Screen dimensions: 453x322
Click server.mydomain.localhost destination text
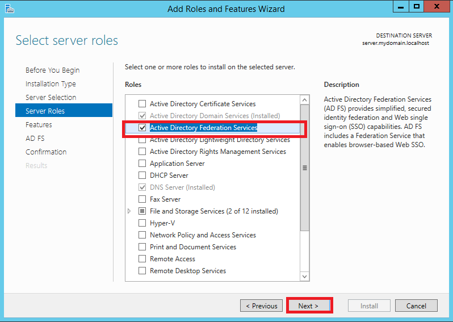[x=396, y=43]
